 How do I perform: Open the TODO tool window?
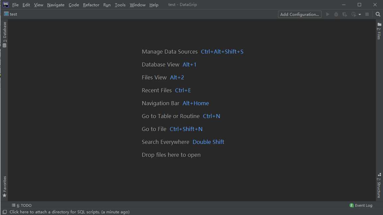pos(22,205)
